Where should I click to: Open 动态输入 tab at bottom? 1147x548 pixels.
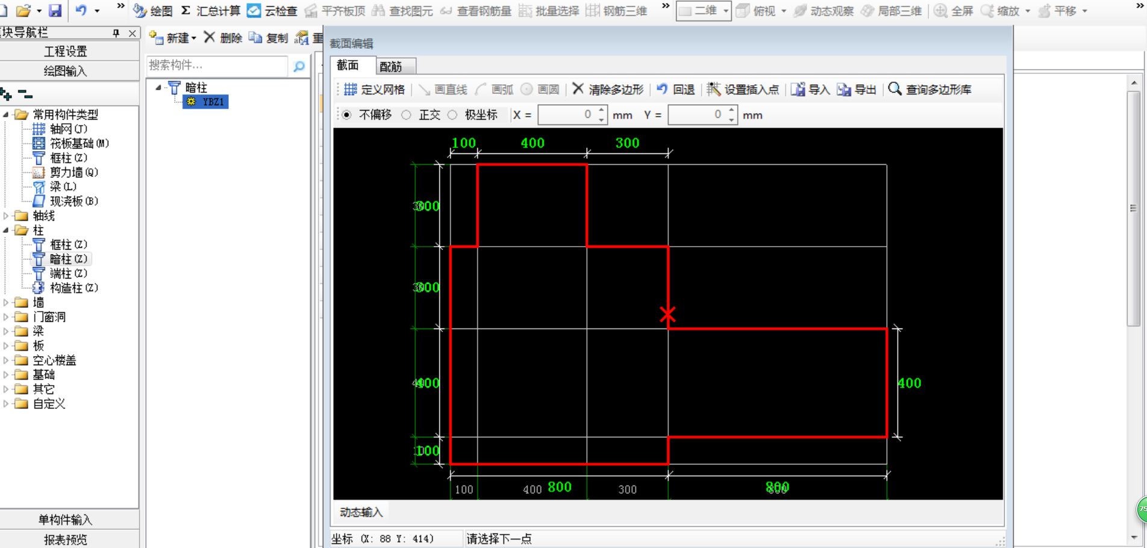360,512
